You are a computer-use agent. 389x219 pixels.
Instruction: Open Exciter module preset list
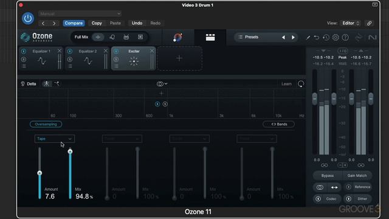point(116,66)
